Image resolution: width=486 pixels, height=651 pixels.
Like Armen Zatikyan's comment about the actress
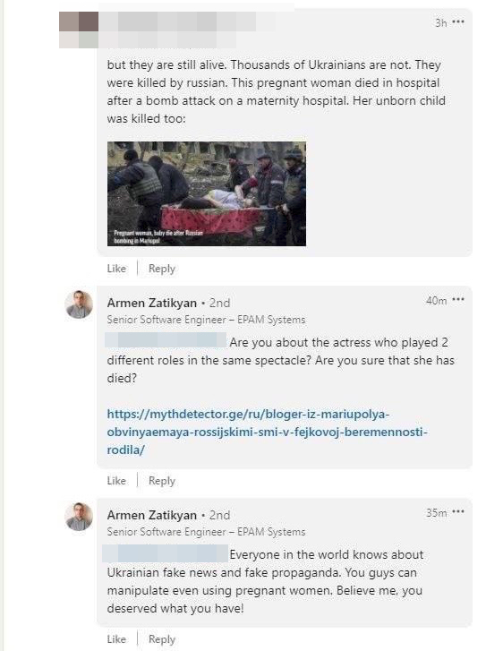coord(116,481)
